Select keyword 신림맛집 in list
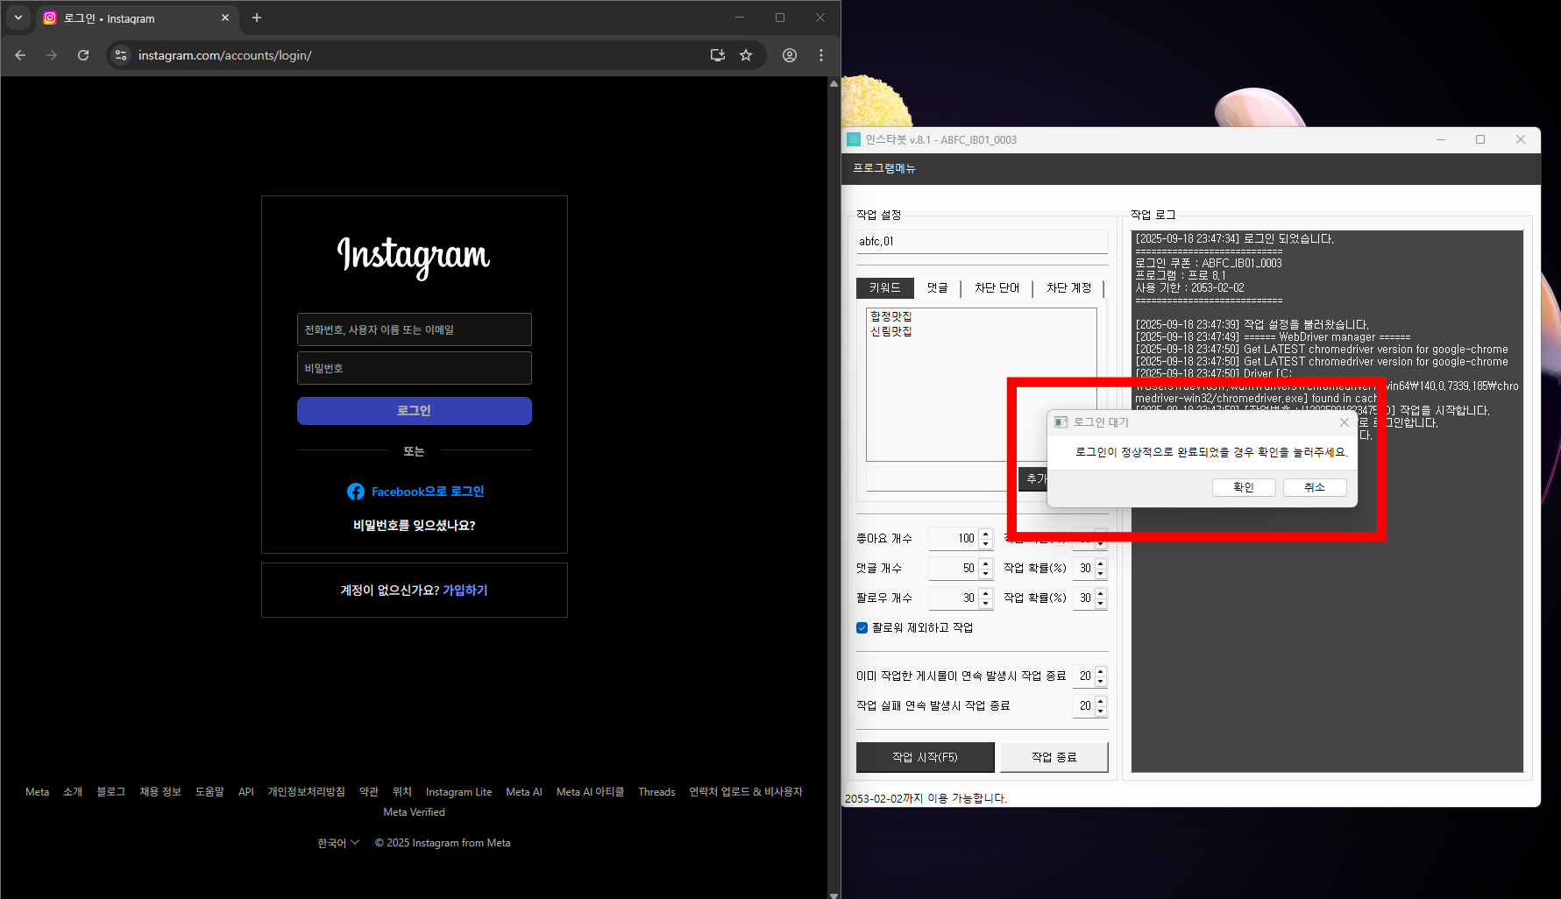 tap(891, 331)
